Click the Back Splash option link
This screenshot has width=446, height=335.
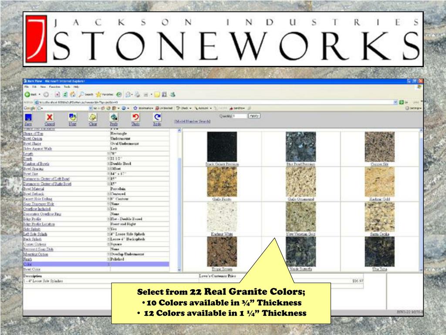pyautogui.click(x=32, y=239)
